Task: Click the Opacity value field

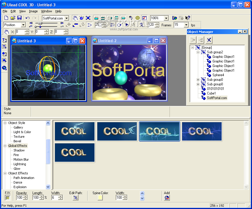Action: [19, 198]
